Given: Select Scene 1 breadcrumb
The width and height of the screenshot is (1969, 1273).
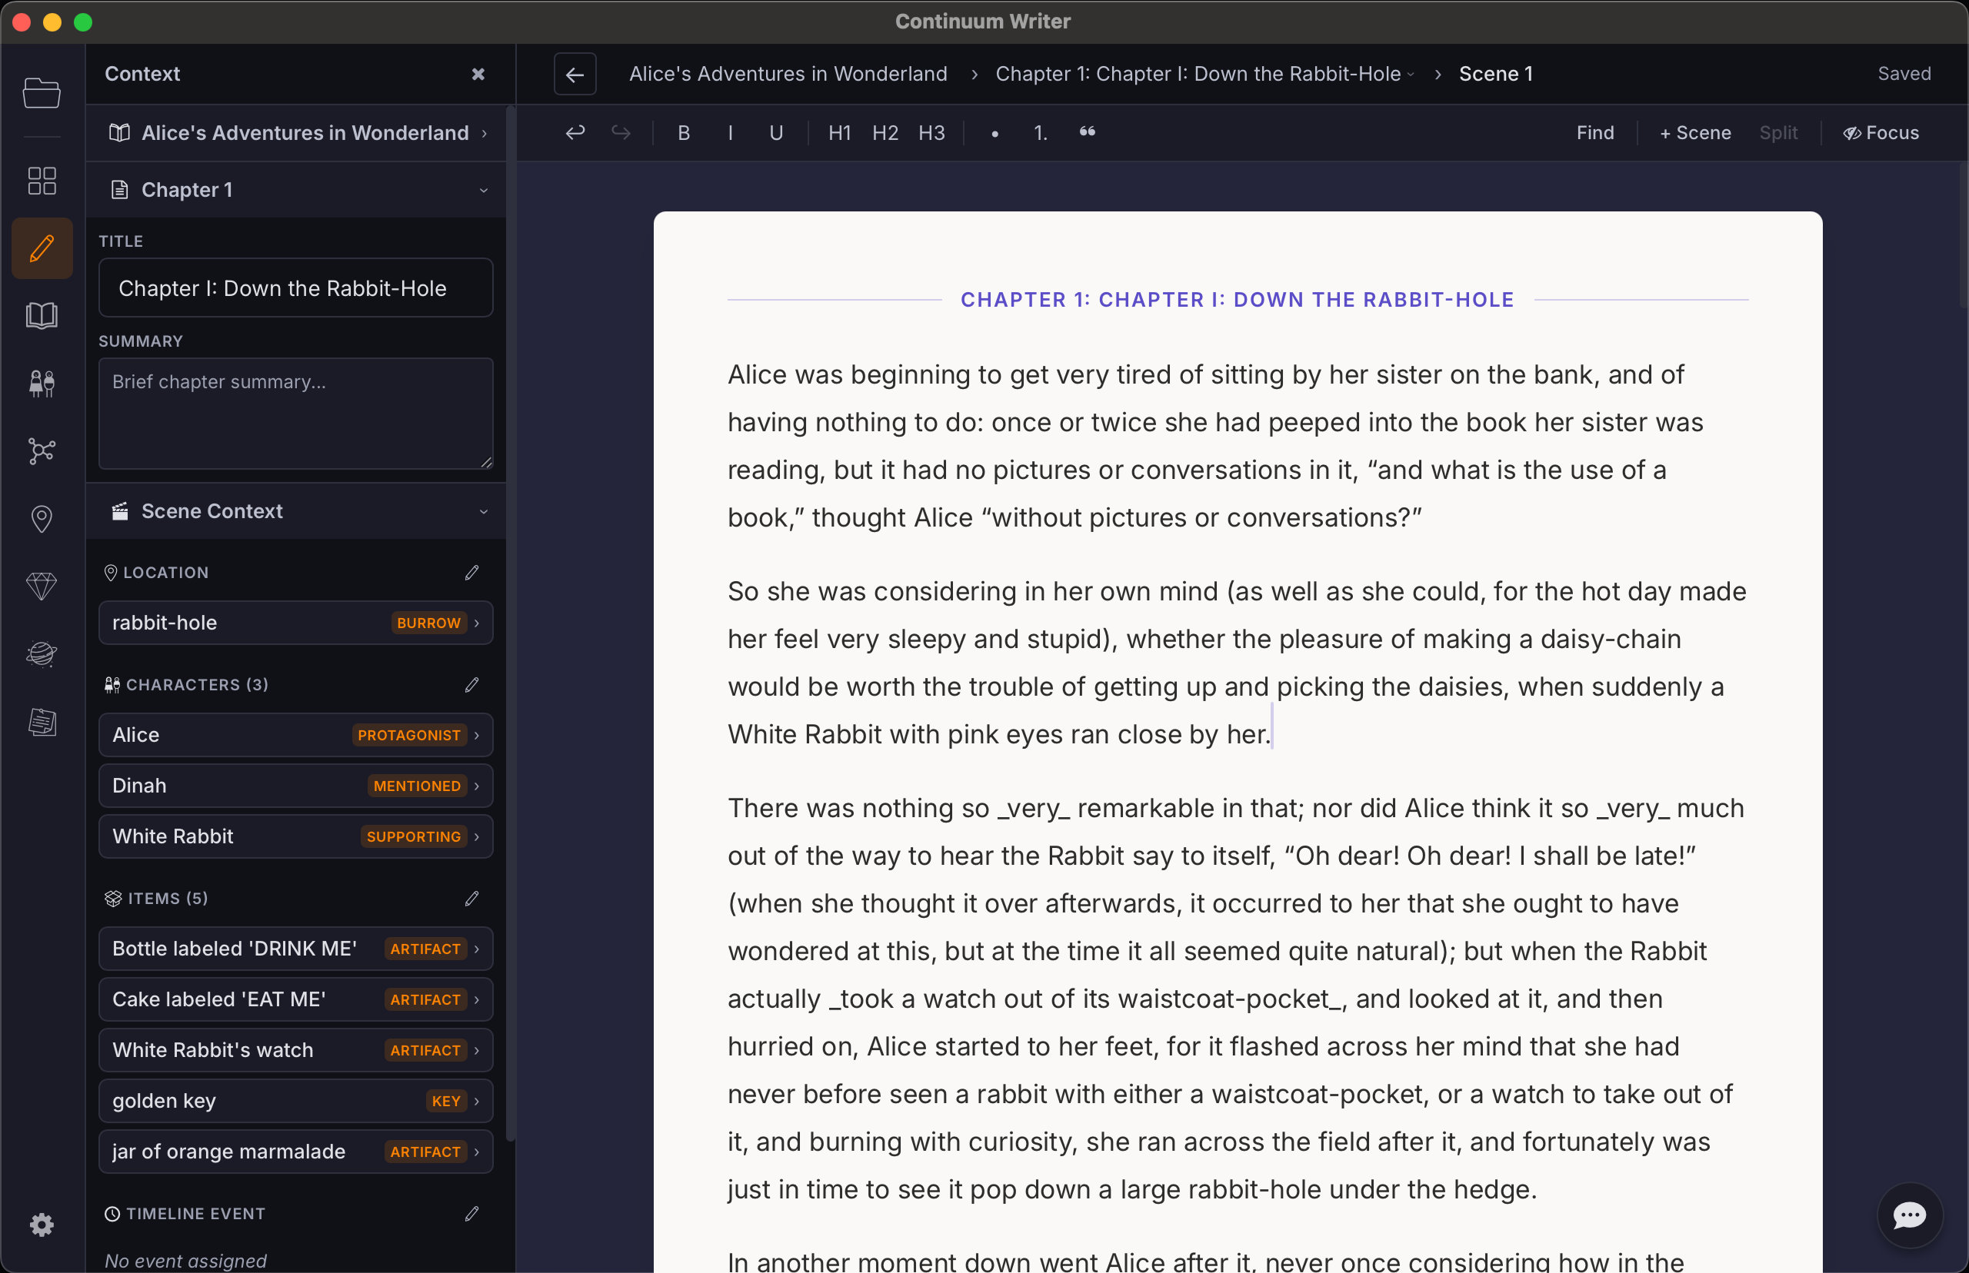Looking at the screenshot, I should [1495, 74].
